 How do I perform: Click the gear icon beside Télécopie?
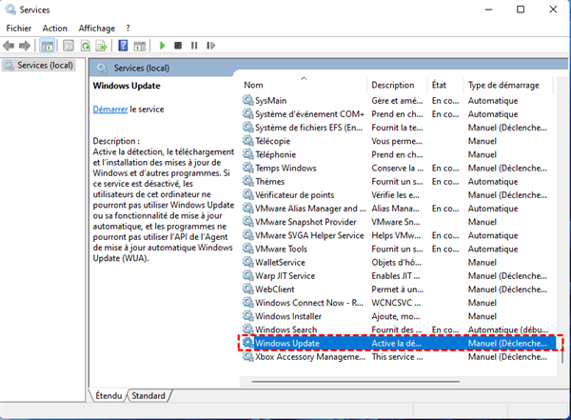(x=248, y=141)
